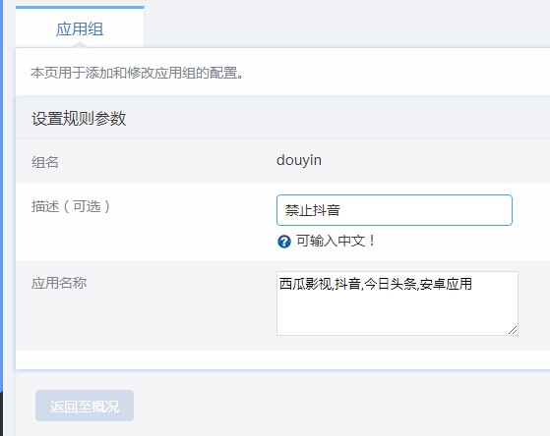Click the douyin group name value
Viewport: 550px width, 436px height.
click(x=299, y=160)
